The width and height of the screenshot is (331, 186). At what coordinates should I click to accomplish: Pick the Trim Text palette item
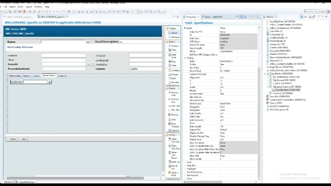[174, 106]
